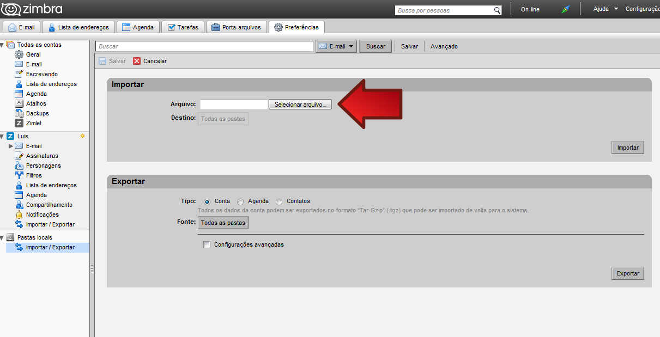Switch to the Tarefas tab
This screenshot has width=660, height=337.
tap(183, 27)
